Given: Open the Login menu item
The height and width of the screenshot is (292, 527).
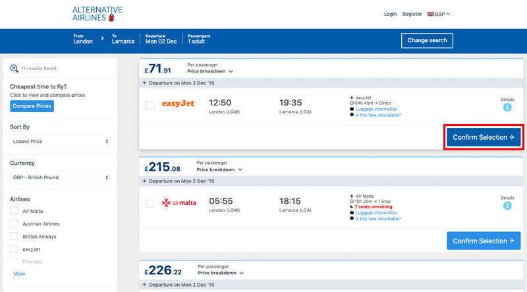Looking at the screenshot, I should [x=390, y=14].
